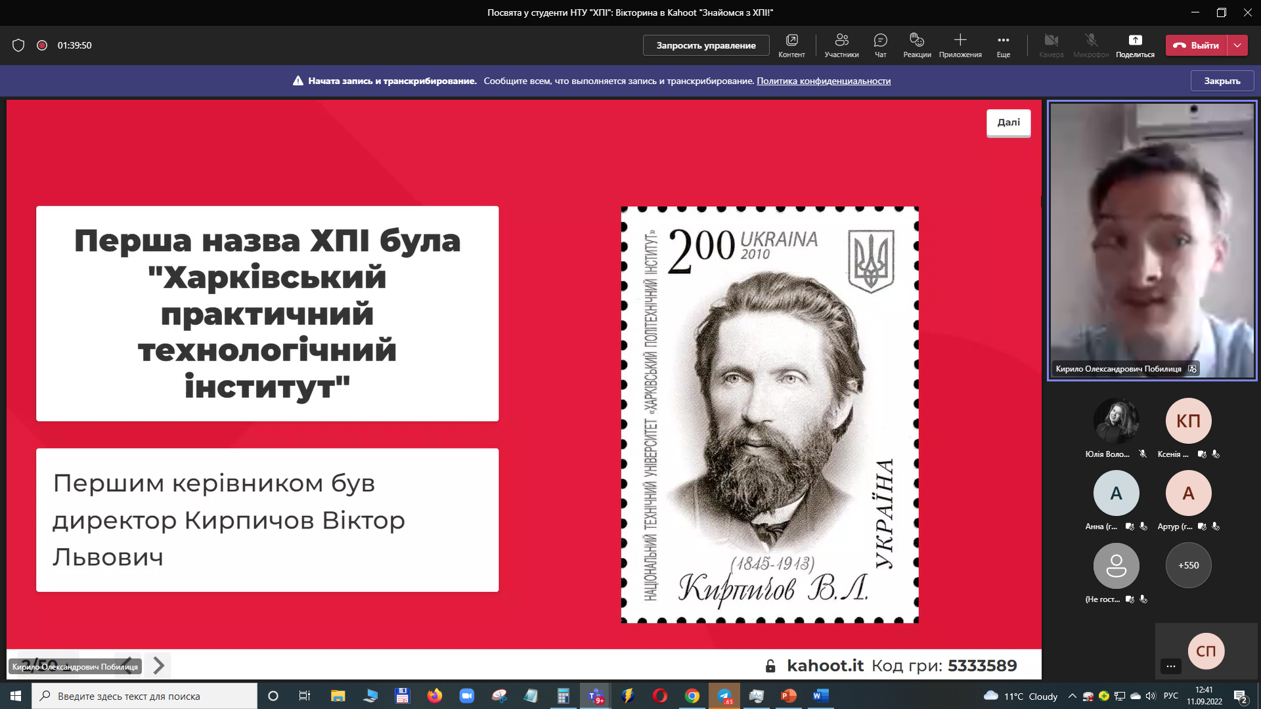The height and width of the screenshot is (709, 1261).
Task: Open File Explorer from the taskbar
Action: point(338,696)
